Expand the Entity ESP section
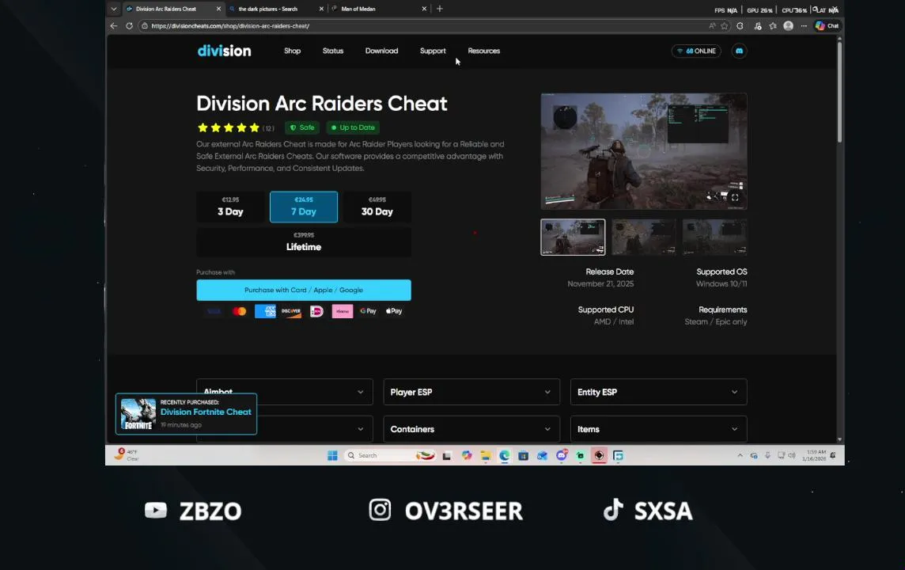This screenshot has width=905, height=570. click(x=658, y=392)
